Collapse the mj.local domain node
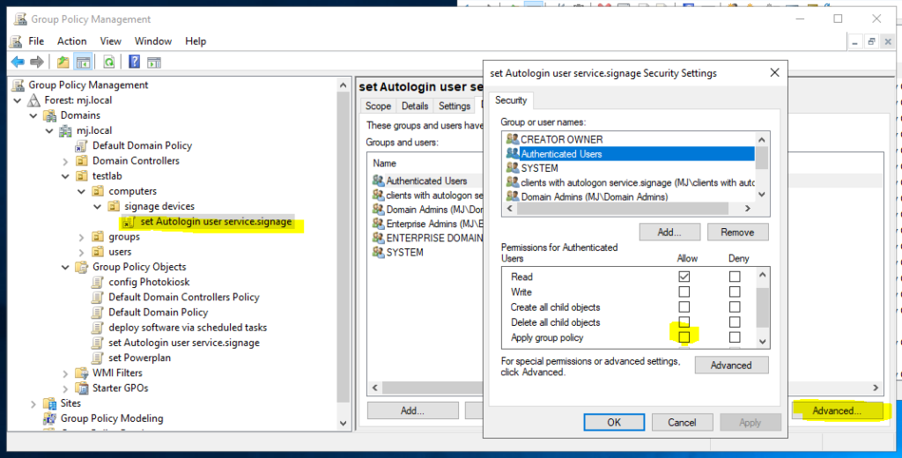902x458 pixels. pos(49,130)
